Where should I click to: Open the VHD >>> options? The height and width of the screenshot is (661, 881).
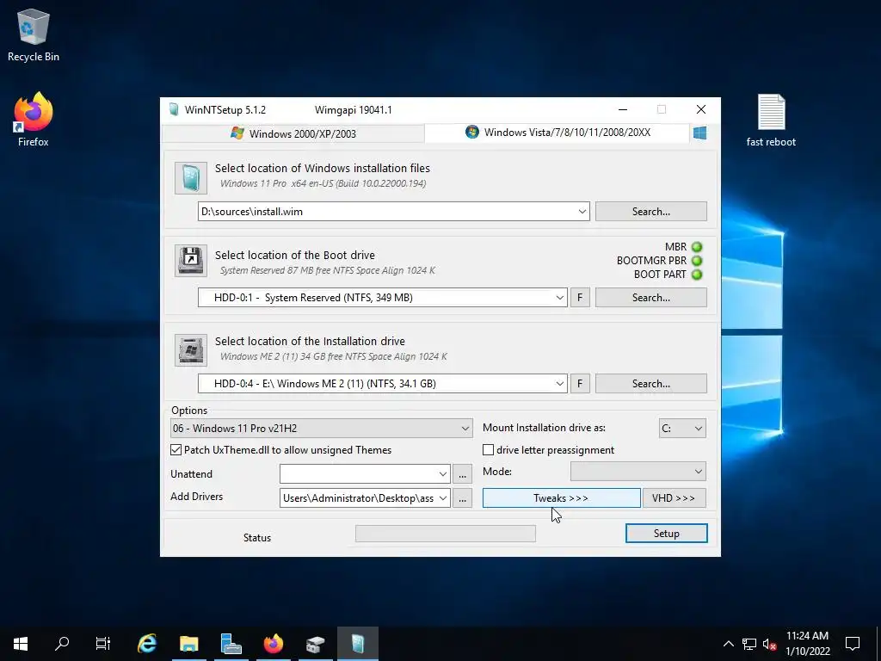click(x=675, y=498)
